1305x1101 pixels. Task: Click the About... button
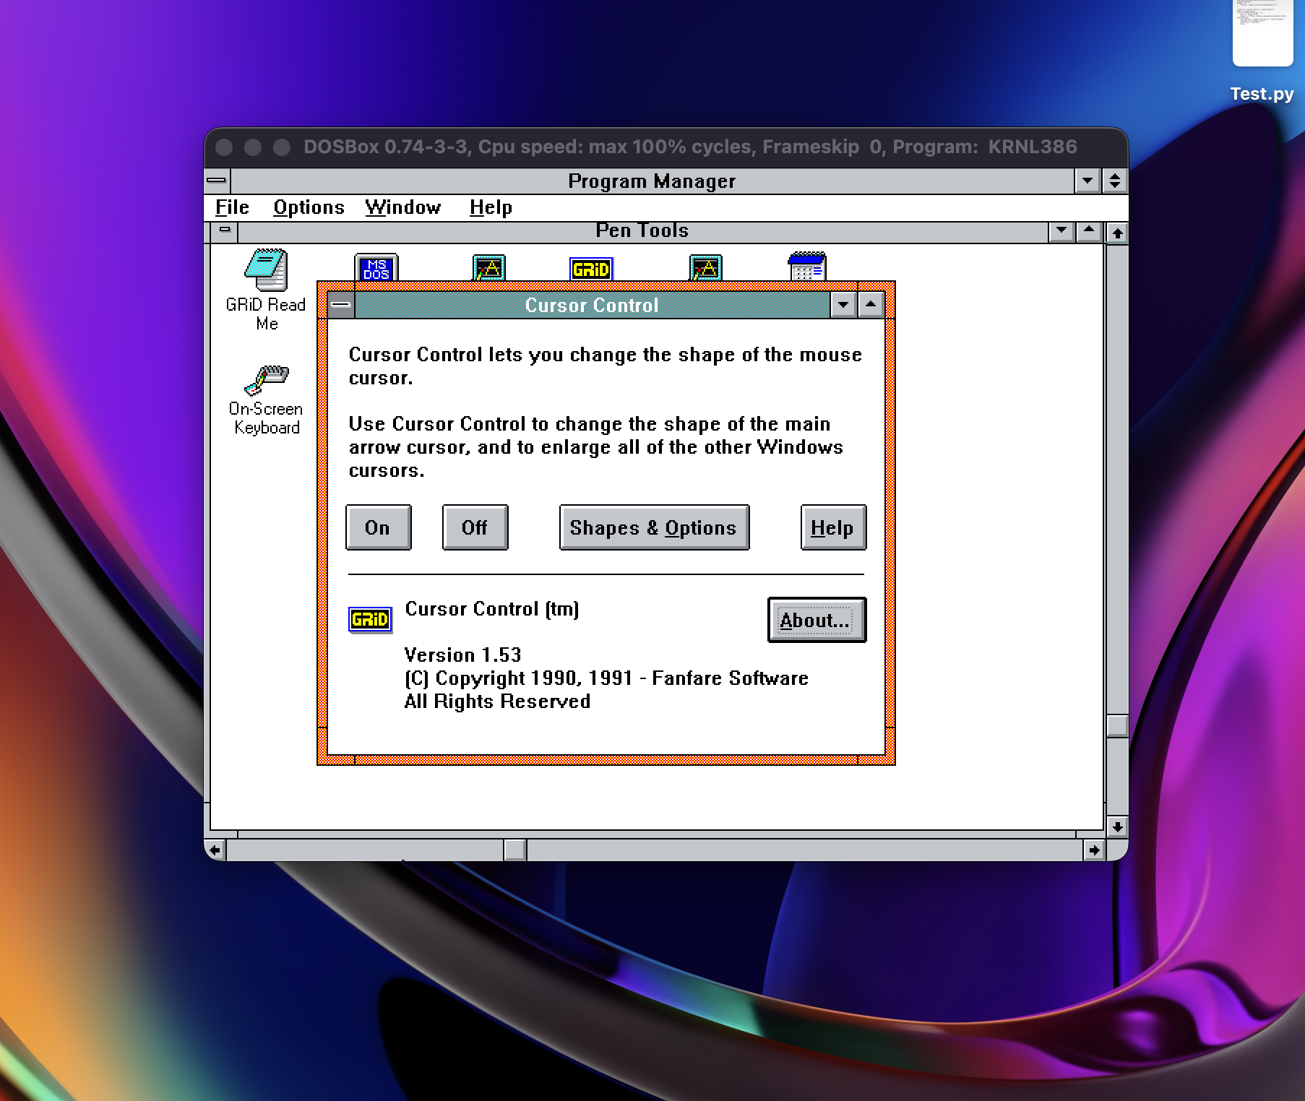816,620
